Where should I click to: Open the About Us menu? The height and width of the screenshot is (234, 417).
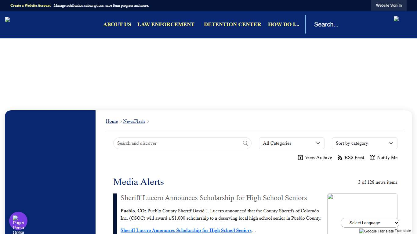click(x=117, y=24)
